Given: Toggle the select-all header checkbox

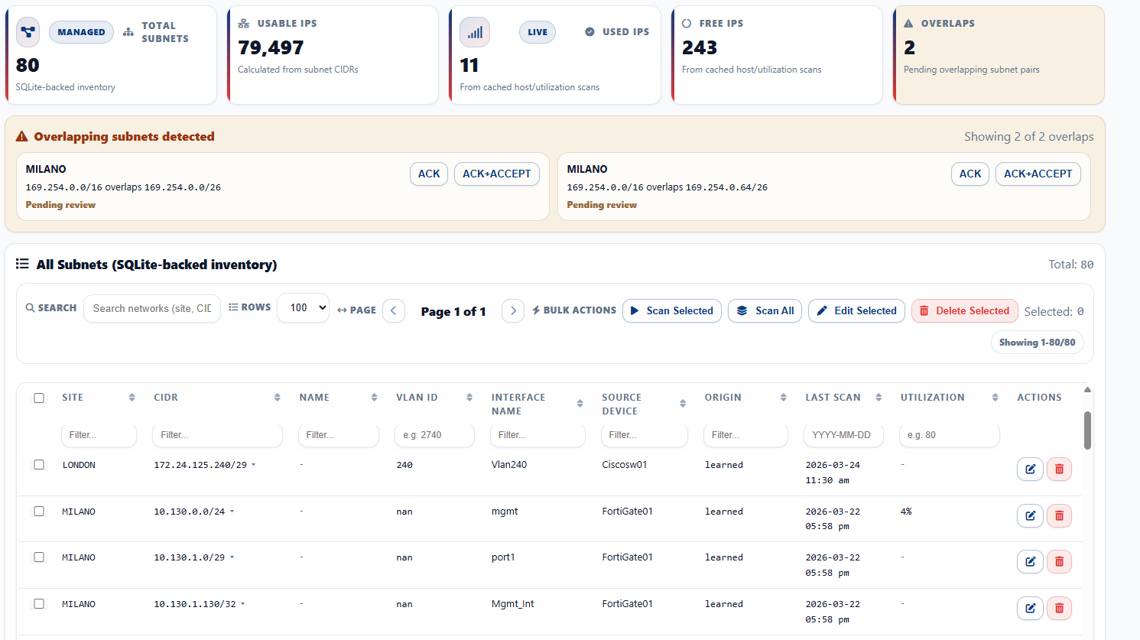Looking at the screenshot, I should pyautogui.click(x=39, y=398).
